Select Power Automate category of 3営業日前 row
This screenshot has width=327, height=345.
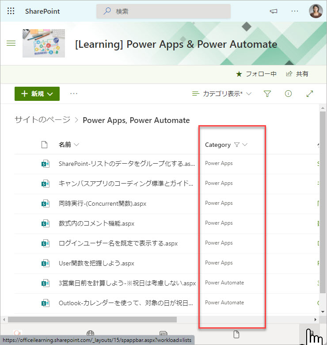point(224,283)
